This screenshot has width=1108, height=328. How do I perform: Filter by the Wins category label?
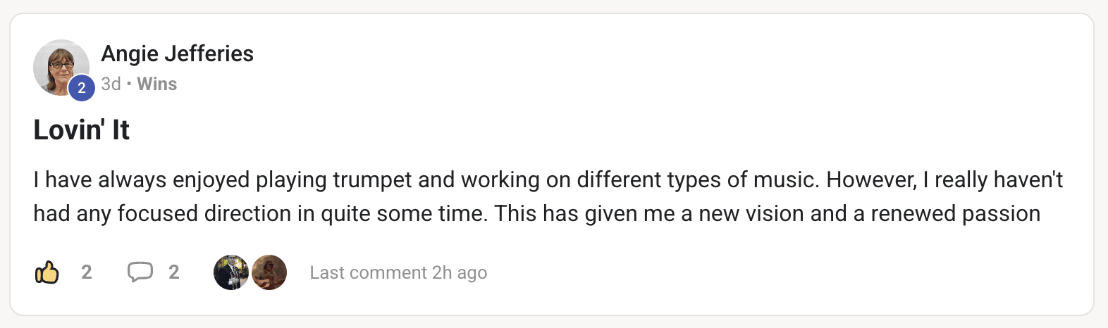tap(156, 84)
